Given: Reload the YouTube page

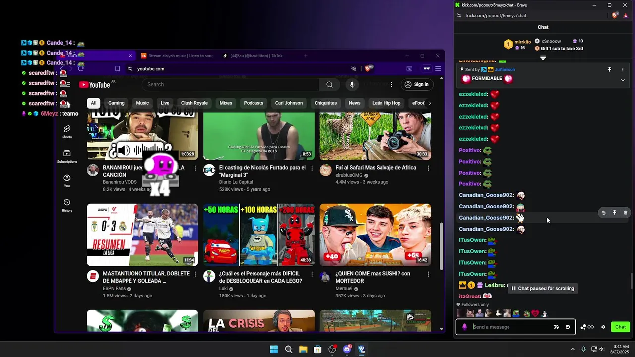Looking at the screenshot, I should pos(81,69).
